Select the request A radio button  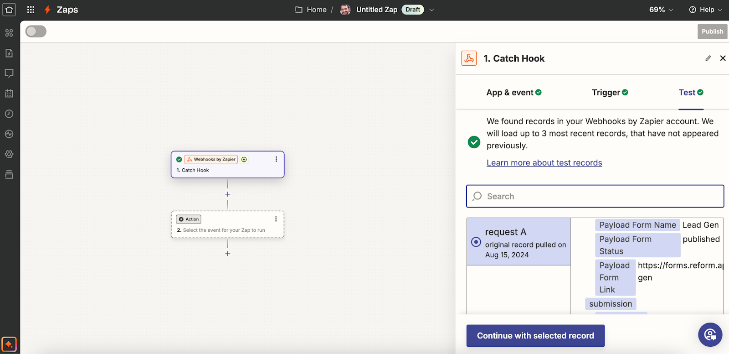(x=476, y=242)
